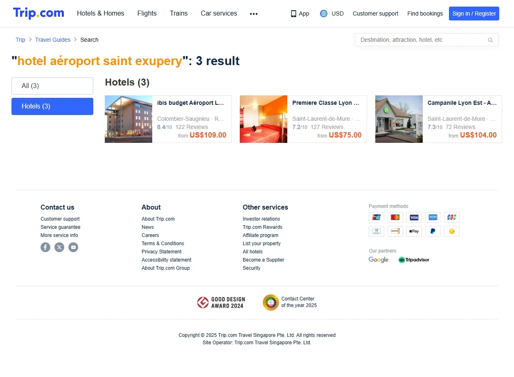Click the Discover payment icon
514x377 pixels.
click(395, 231)
